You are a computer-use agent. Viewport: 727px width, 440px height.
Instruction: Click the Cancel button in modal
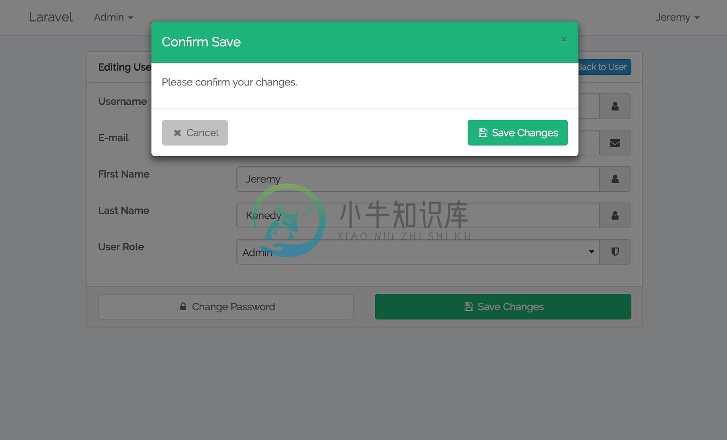[195, 133]
